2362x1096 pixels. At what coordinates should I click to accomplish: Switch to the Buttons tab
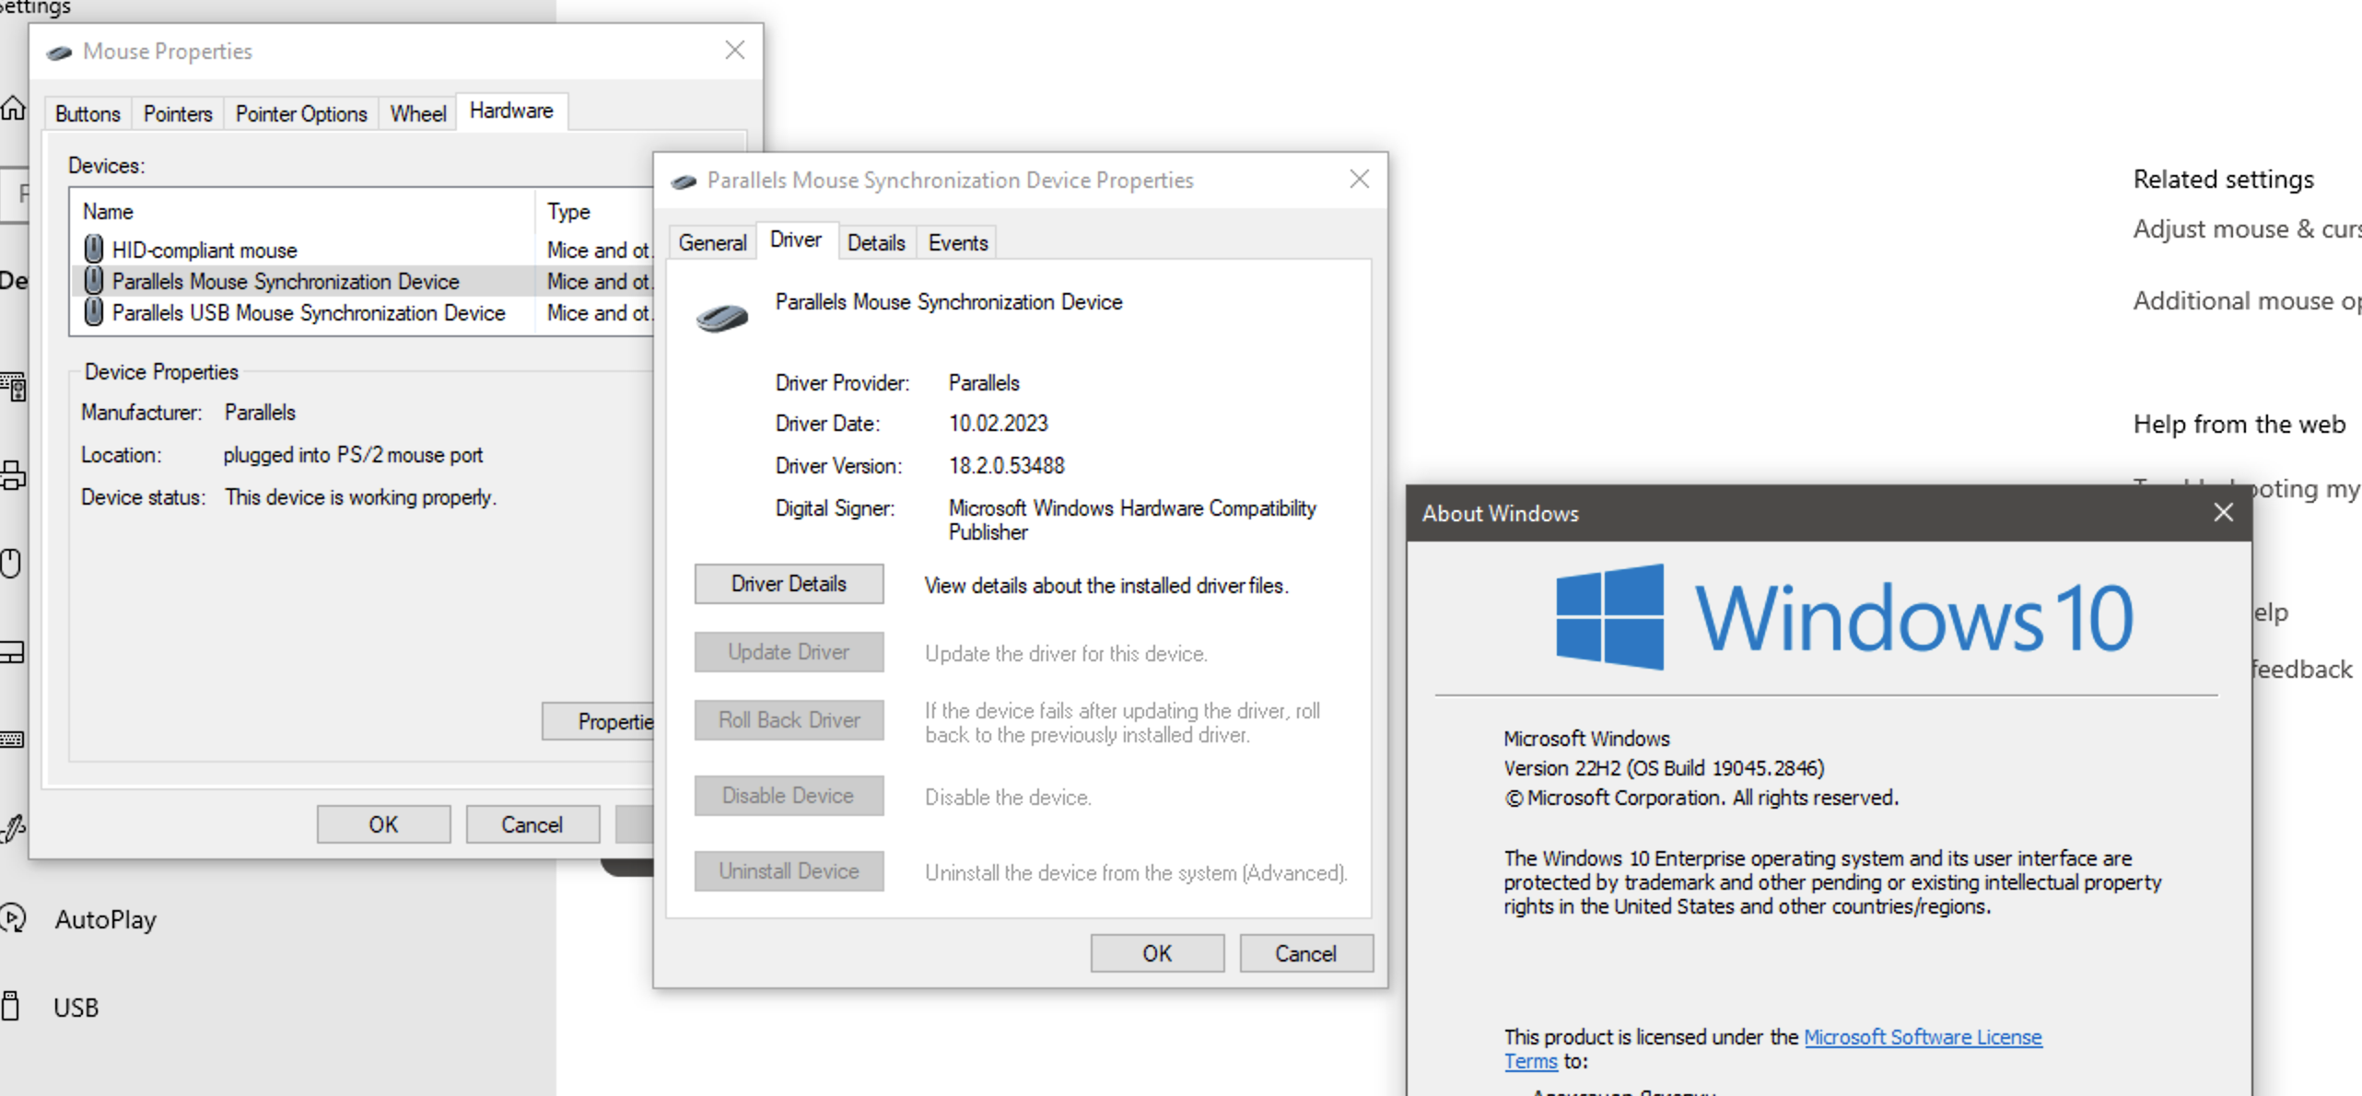click(88, 113)
